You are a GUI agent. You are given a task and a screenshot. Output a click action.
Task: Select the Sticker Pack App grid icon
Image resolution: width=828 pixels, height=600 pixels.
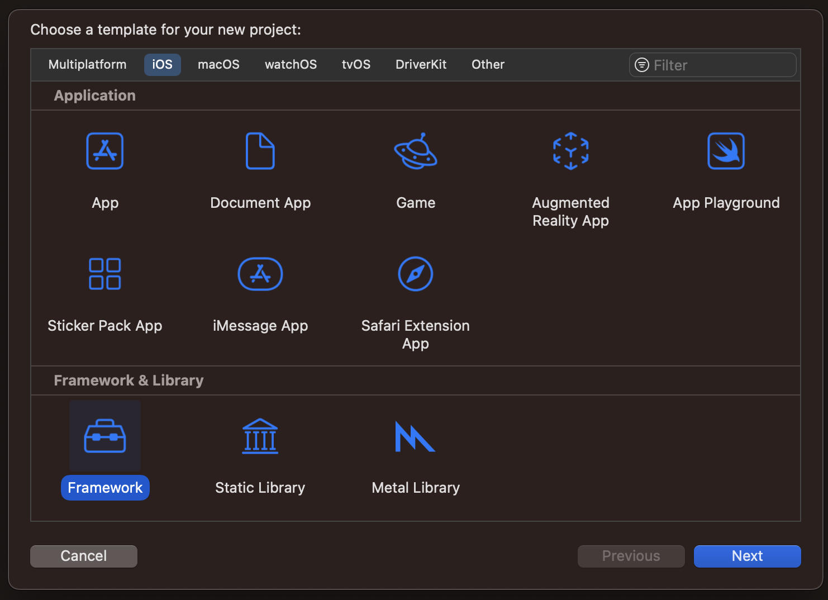(105, 274)
